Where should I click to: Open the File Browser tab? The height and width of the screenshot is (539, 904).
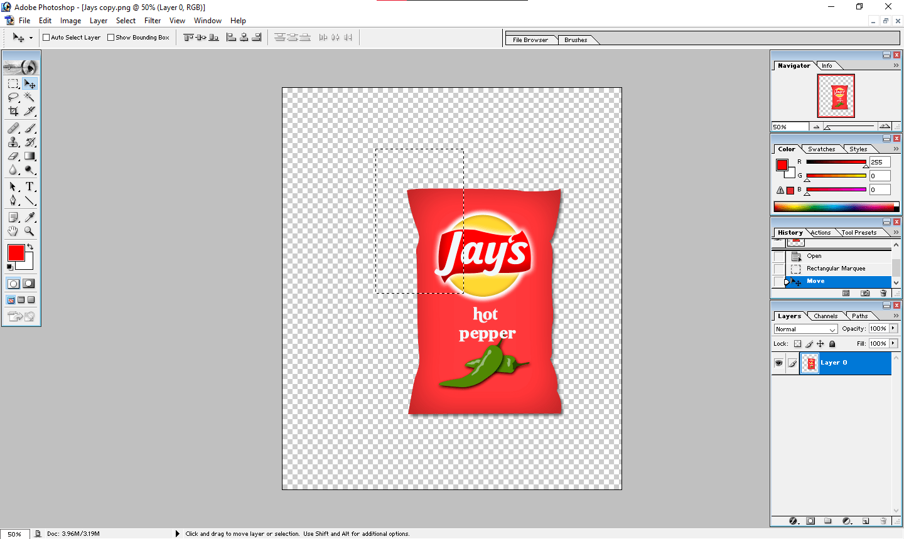[530, 40]
